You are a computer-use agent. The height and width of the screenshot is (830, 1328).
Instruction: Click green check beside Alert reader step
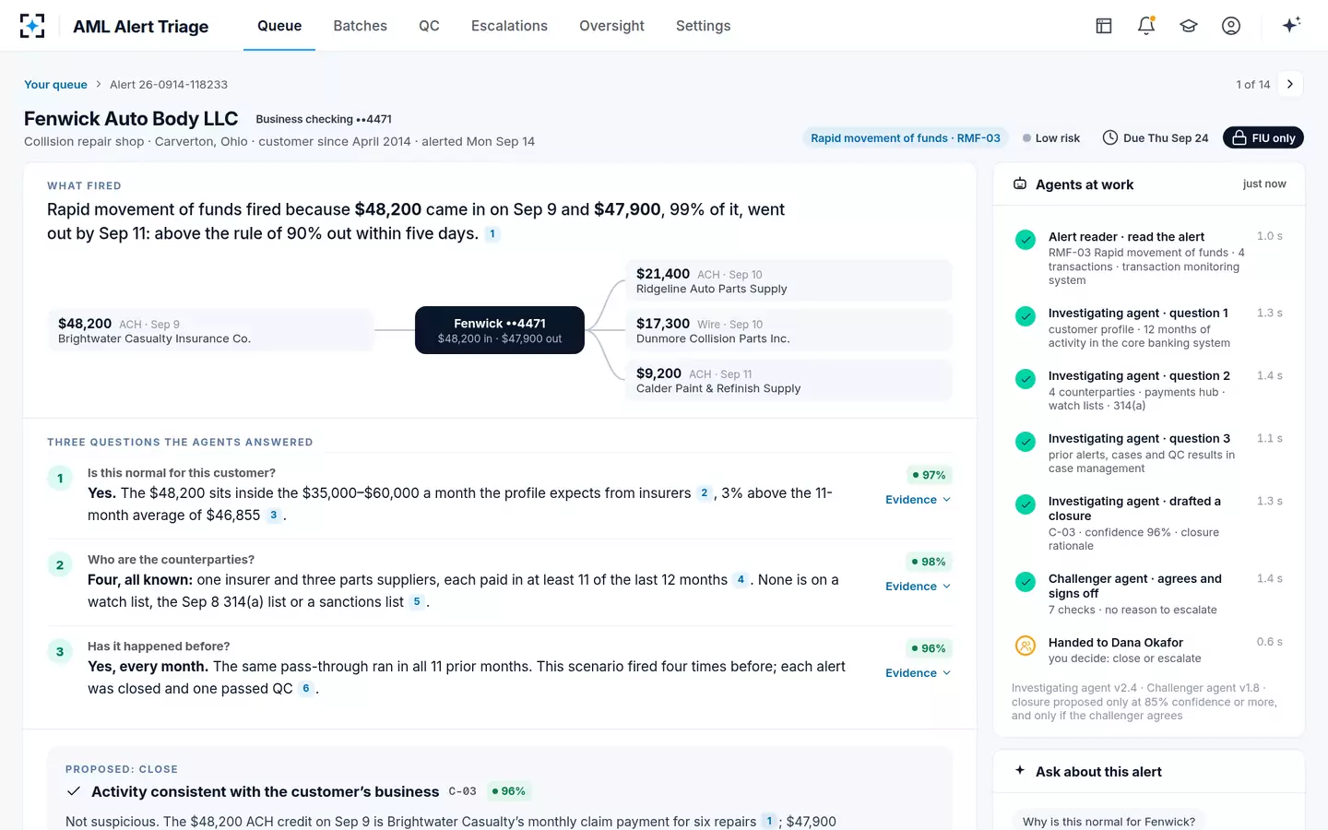(x=1026, y=240)
